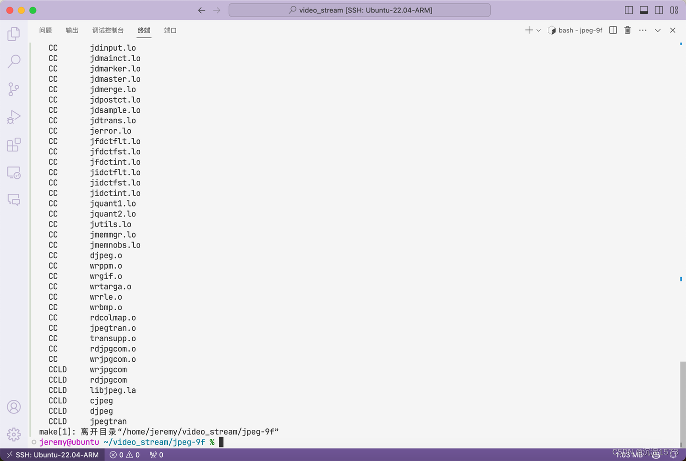Switch to the 问题 tab
The image size is (686, 461).
(46, 30)
